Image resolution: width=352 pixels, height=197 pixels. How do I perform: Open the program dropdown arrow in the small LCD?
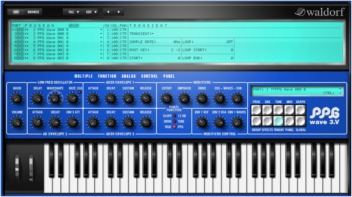(x=340, y=89)
